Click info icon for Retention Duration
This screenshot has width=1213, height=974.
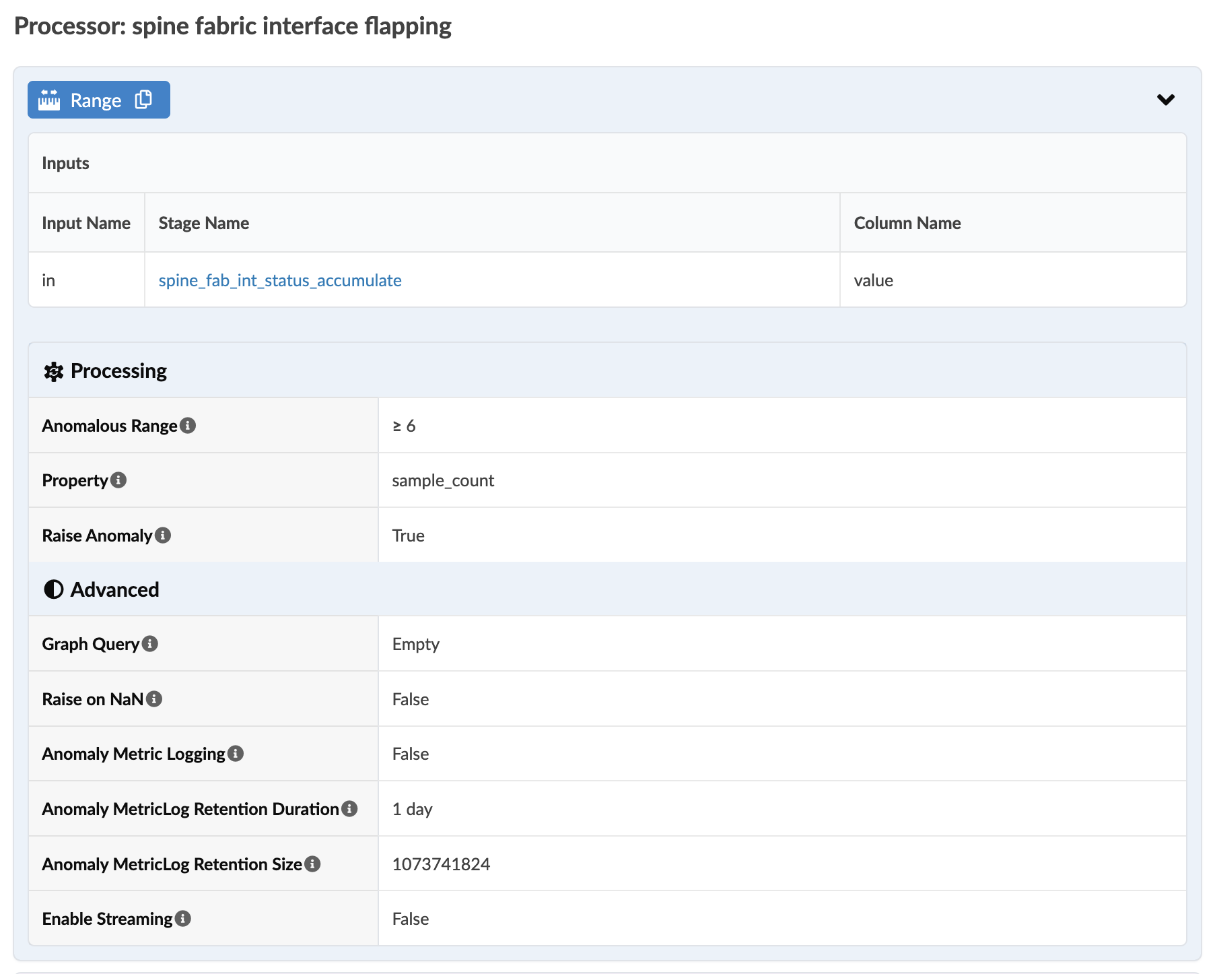click(349, 809)
